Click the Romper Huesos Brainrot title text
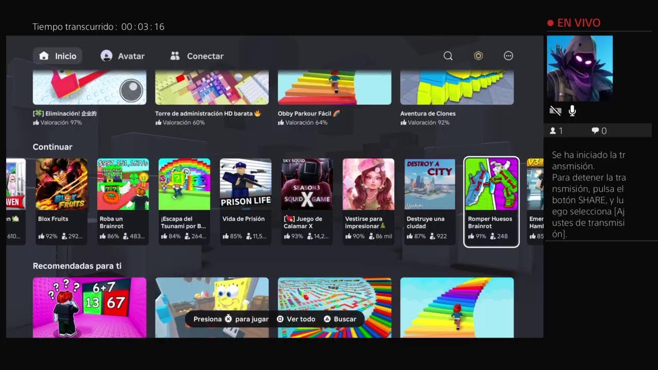The width and height of the screenshot is (658, 370). (490, 223)
